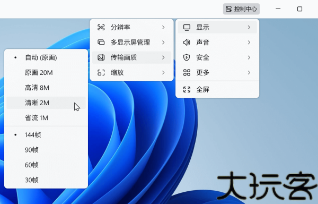Set frame rate to 90帧
Screen dimensions: 318x204
46,150
